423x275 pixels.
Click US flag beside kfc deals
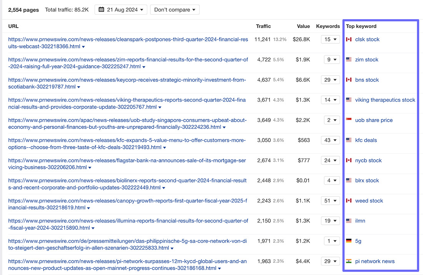349,140
